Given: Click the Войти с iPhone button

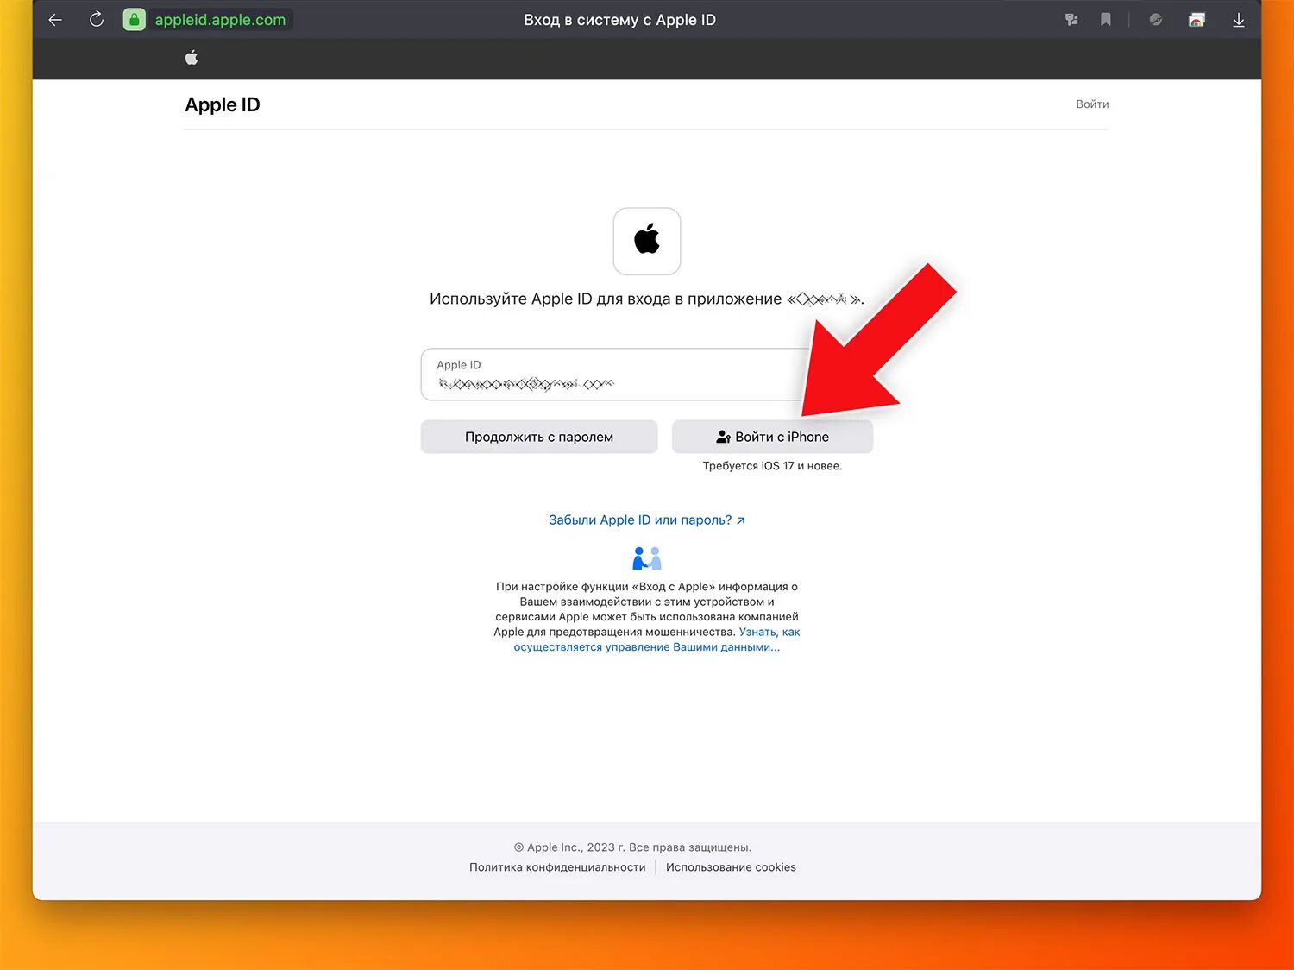Looking at the screenshot, I should point(772,437).
